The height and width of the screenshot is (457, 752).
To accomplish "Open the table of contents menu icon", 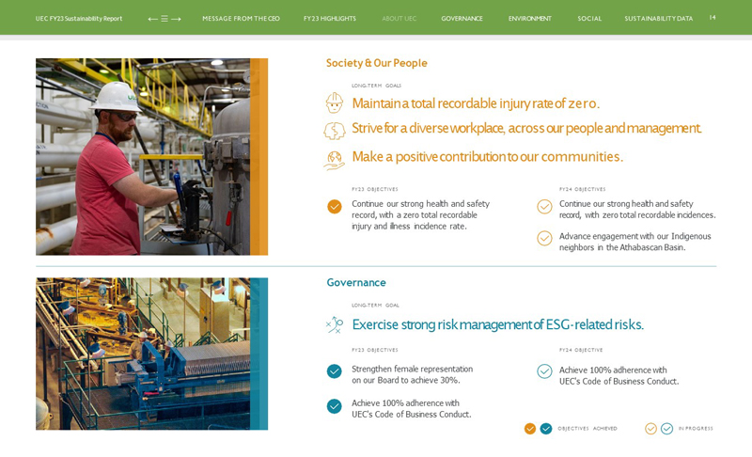I will (164, 19).
